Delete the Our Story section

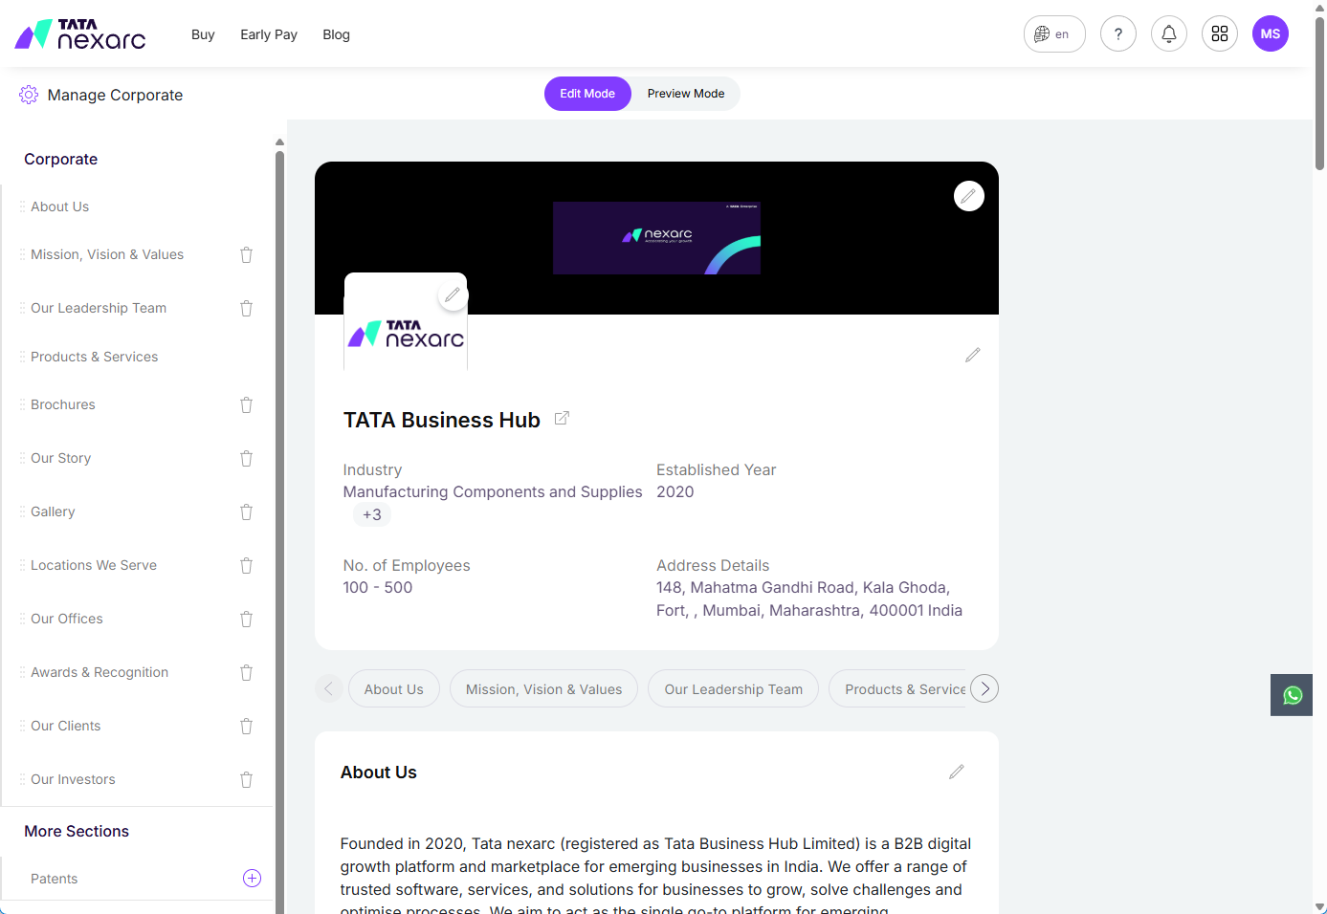(246, 458)
